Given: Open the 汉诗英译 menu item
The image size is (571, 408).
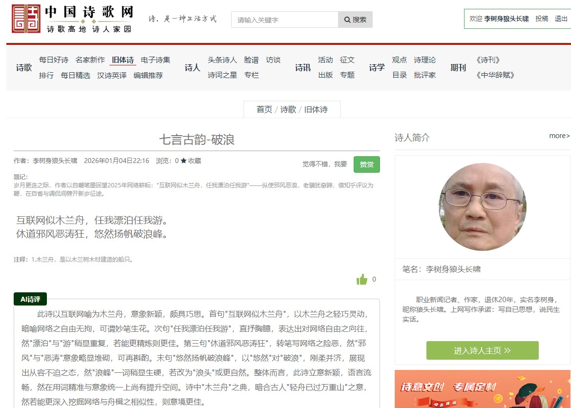Looking at the screenshot, I should click(112, 75).
